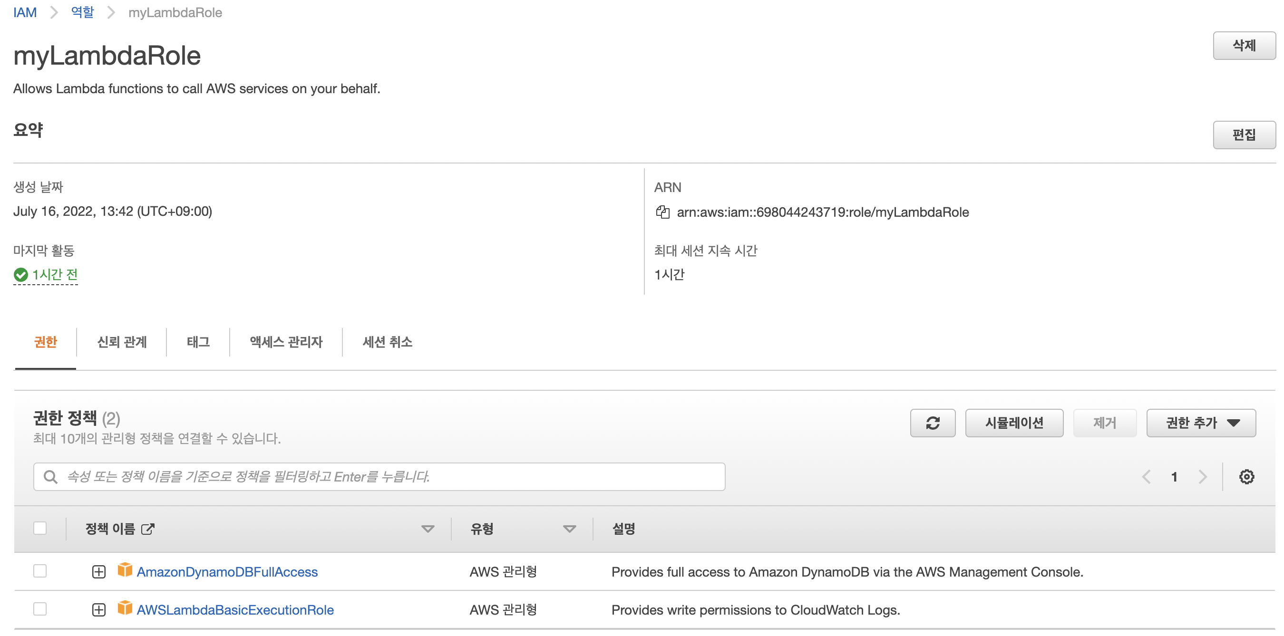Click the 1시간 전 last activity link
Viewport: 1284px width, 636px height.
click(55, 274)
